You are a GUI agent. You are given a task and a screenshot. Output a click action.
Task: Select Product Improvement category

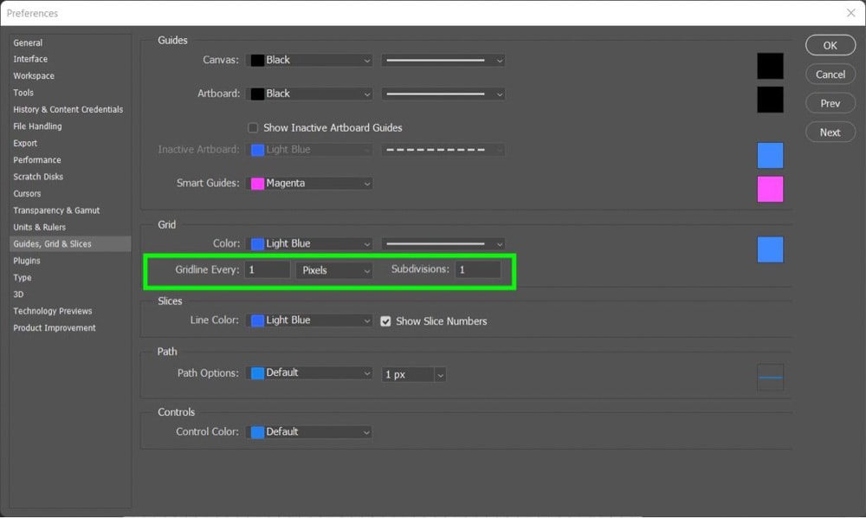[54, 328]
